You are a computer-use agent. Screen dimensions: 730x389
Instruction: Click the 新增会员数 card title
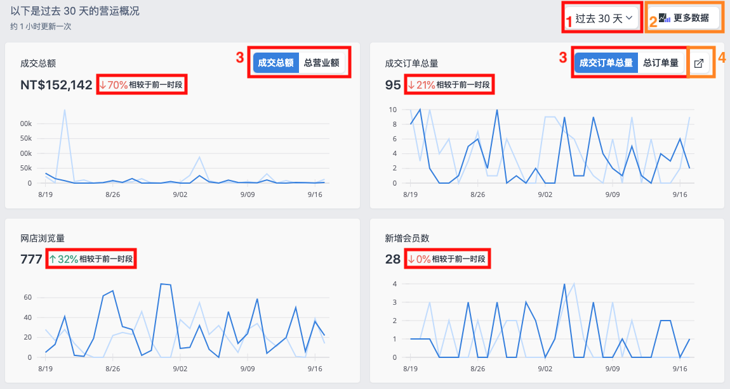(x=407, y=238)
